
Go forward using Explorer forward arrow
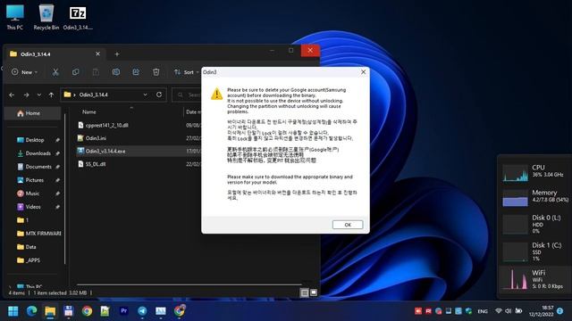(x=26, y=95)
